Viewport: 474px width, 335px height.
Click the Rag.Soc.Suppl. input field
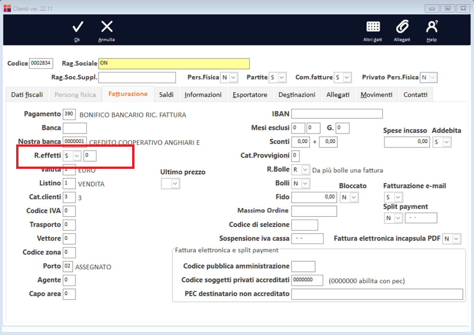pyautogui.click(x=137, y=78)
